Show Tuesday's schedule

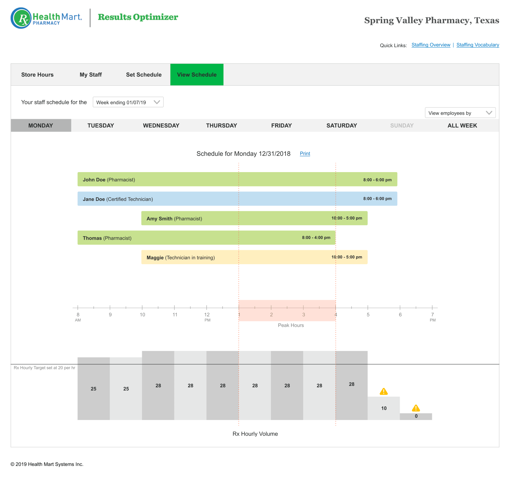[x=101, y=125]
